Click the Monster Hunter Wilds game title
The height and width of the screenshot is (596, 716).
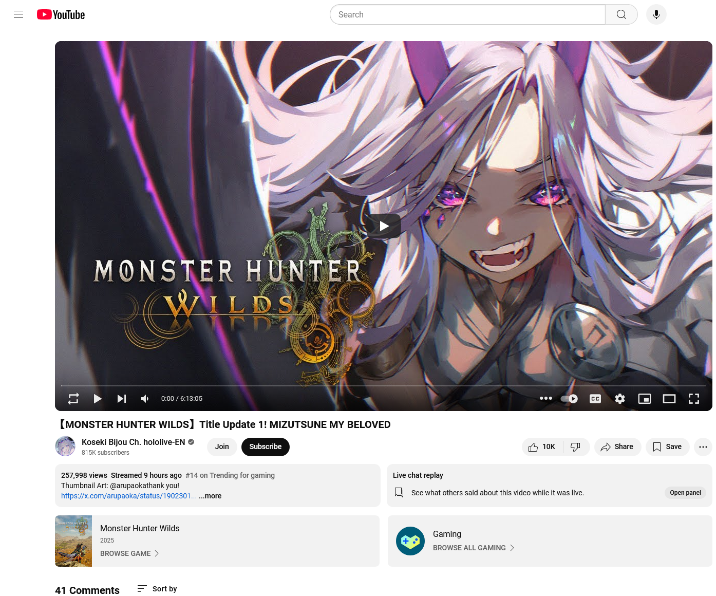pos(140,528)
